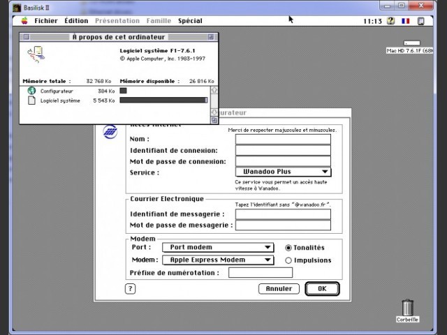Viewport: 447px width, 335px height.
Task: Click the Logiciel système F1-7.6.1 text
Action: pyautogui.click(x=157, y=51)
